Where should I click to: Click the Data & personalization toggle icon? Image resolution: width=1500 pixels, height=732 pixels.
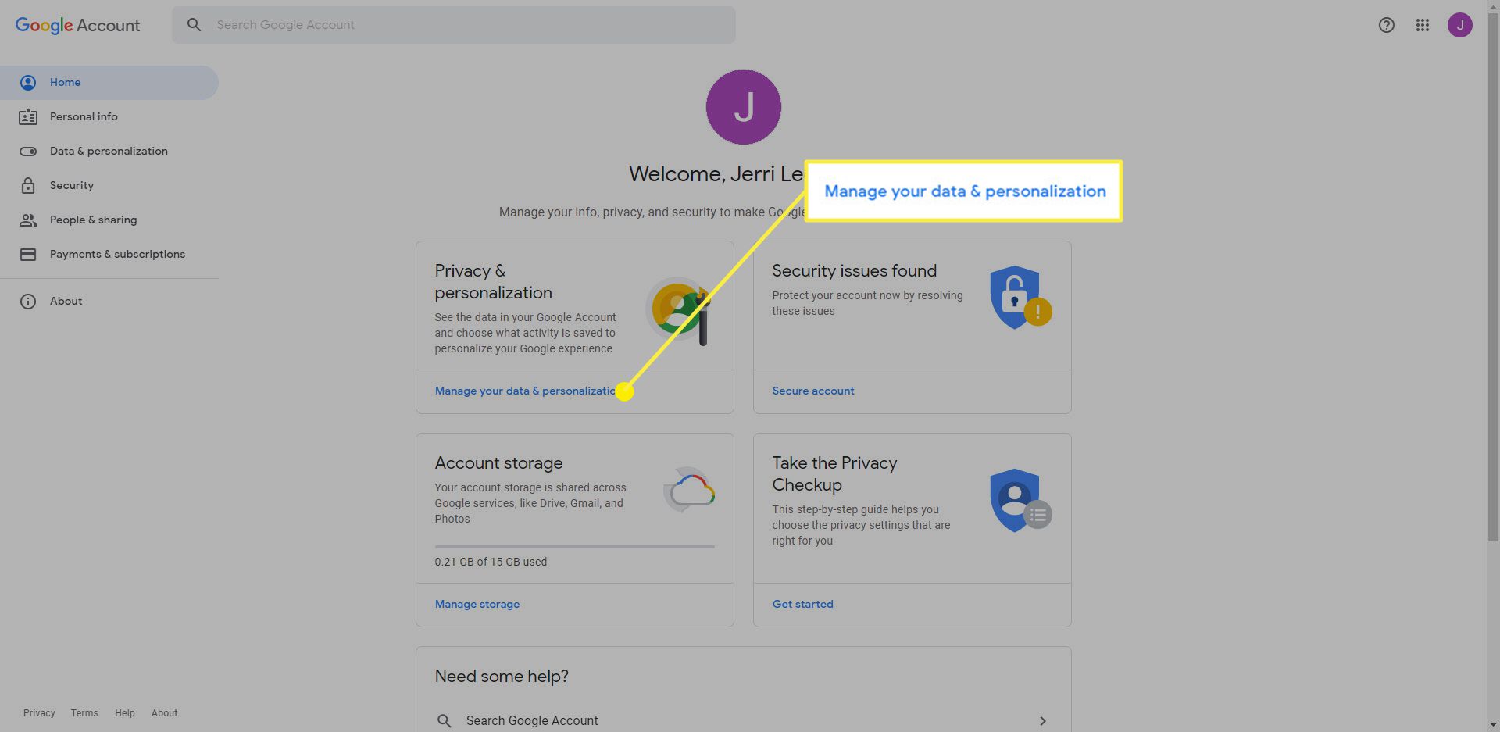(x=28, y=152)
